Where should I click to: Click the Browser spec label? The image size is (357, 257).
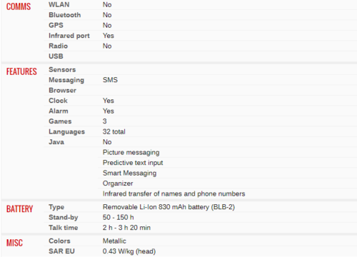(62, 91)
